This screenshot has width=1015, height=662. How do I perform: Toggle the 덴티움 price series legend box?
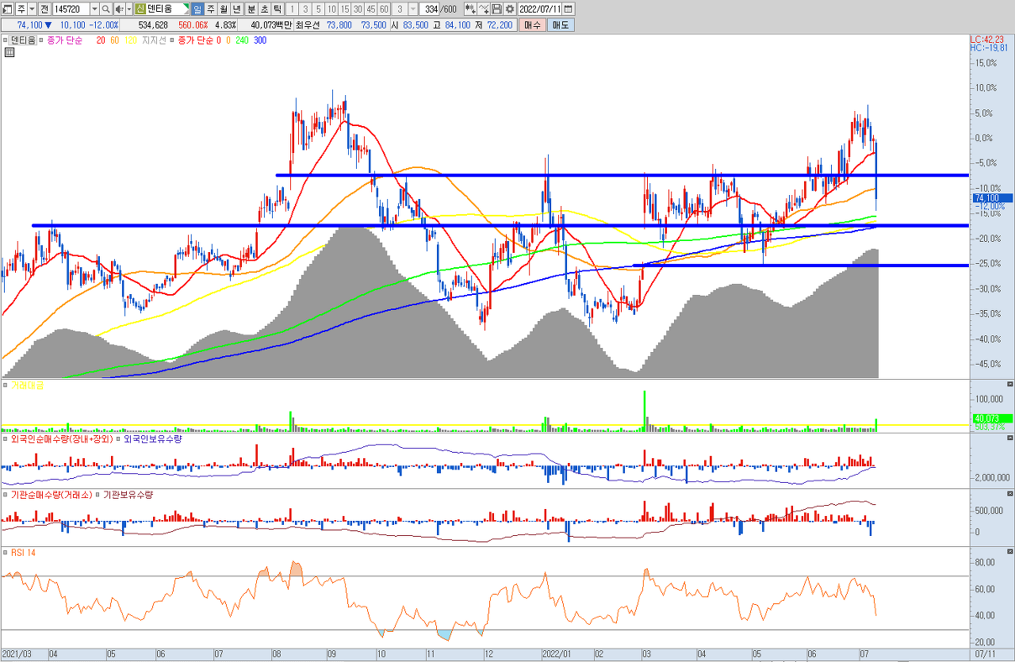pyautogui.click(x=23, y=40)
